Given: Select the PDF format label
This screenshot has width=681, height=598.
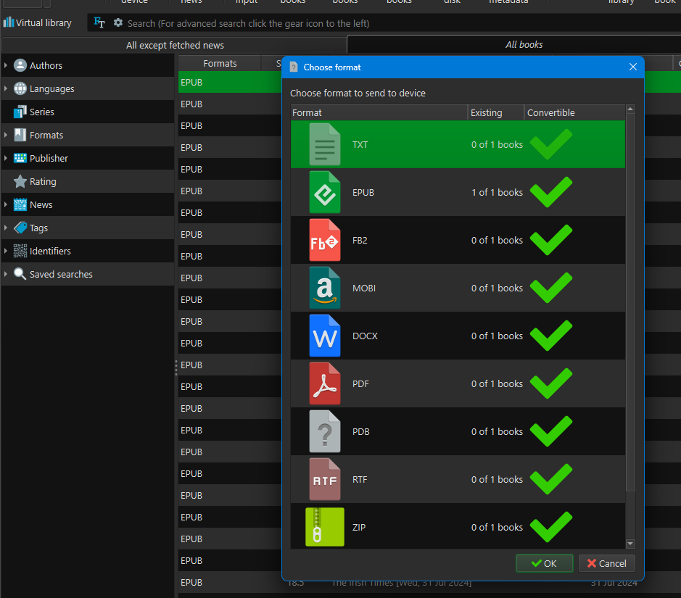Looking at the screenshot, I should pos(360,383).
